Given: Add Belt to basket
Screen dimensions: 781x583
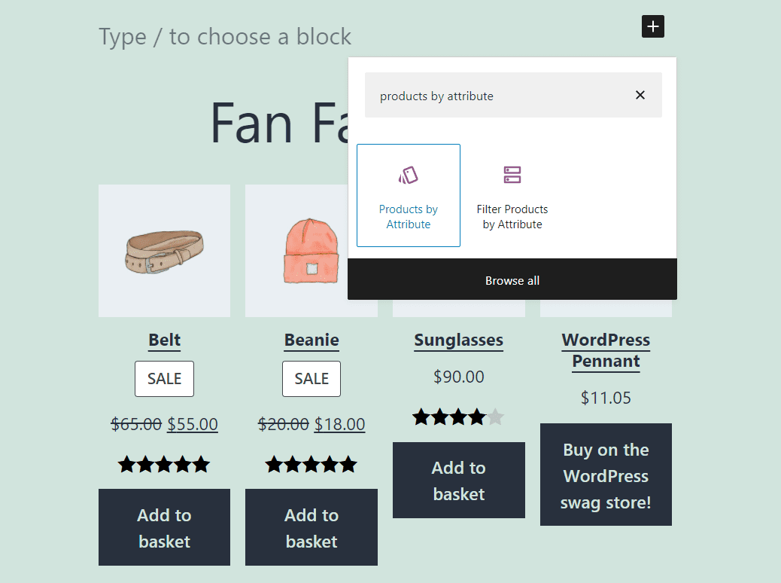Looking at the screenshot, I should pyautogui.click(x=164, y=527).
